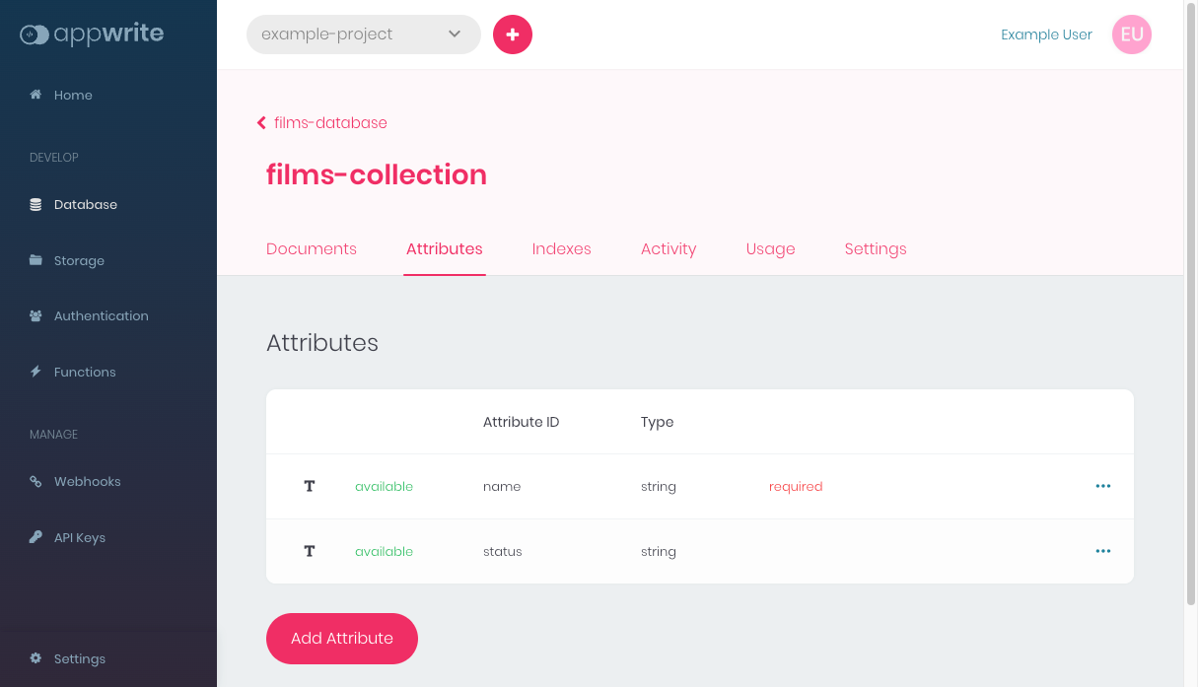
Task: Open options menu for status attribute
Action: pos(1102,551)
